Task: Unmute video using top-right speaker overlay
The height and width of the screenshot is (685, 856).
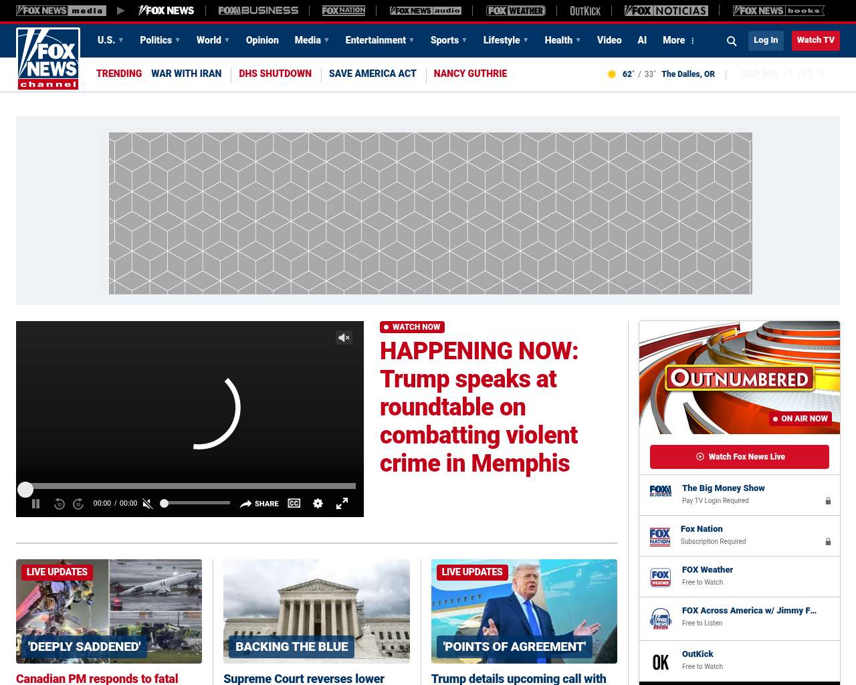Action: pyautogui.click(x=344, y=338)
